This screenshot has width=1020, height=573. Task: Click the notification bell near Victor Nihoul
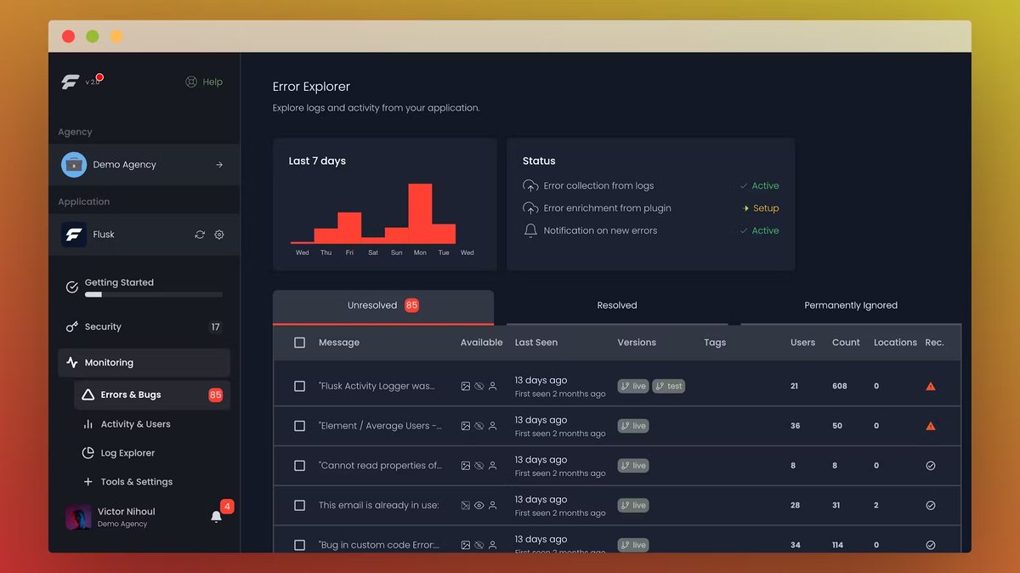click(215, 517)
